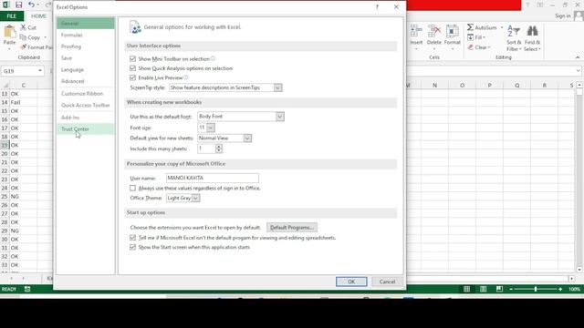Open the default font Body Font dropdown
This screenshot has width=584, height=328.
tap(280, 117)
